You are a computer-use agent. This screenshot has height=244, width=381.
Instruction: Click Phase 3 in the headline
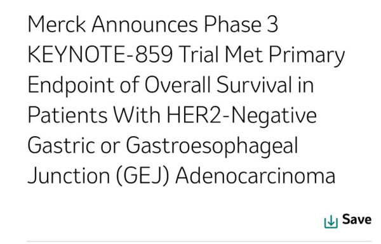coord(241,24)
